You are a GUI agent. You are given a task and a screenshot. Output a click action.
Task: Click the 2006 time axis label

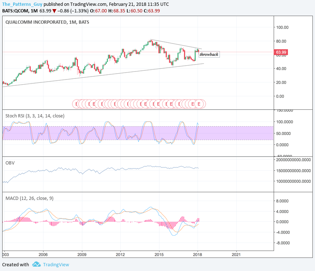coord(43,255)
